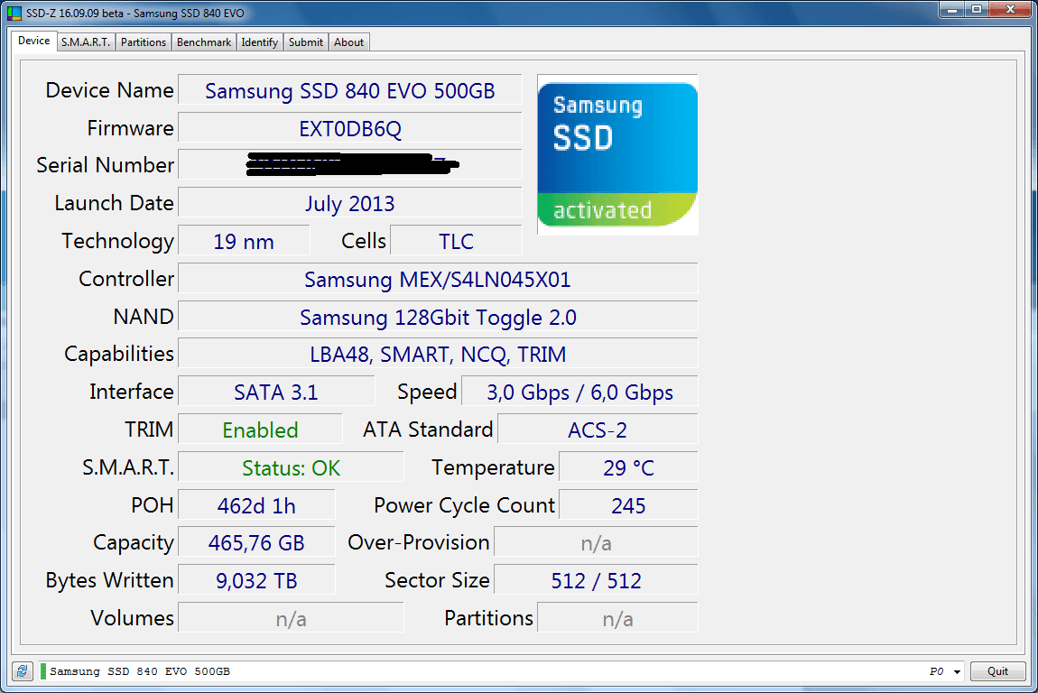Click the TRIM status Enabled
The image size is (1038, 693).
pos(260,430)
